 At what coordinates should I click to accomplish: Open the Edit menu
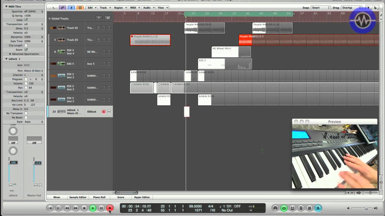tap(92, 7)
